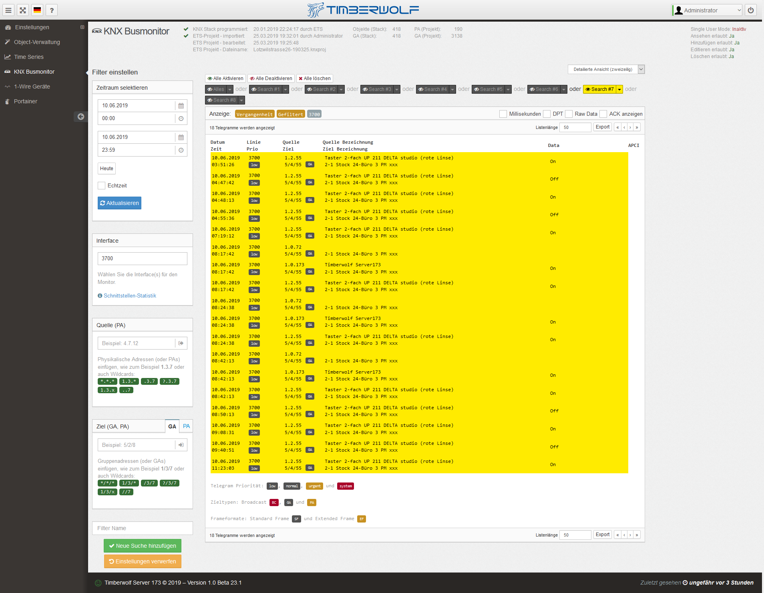This screenshot has height=593, width=764.
Task: Click Alle löschen button
Action: tap(315, 78)
